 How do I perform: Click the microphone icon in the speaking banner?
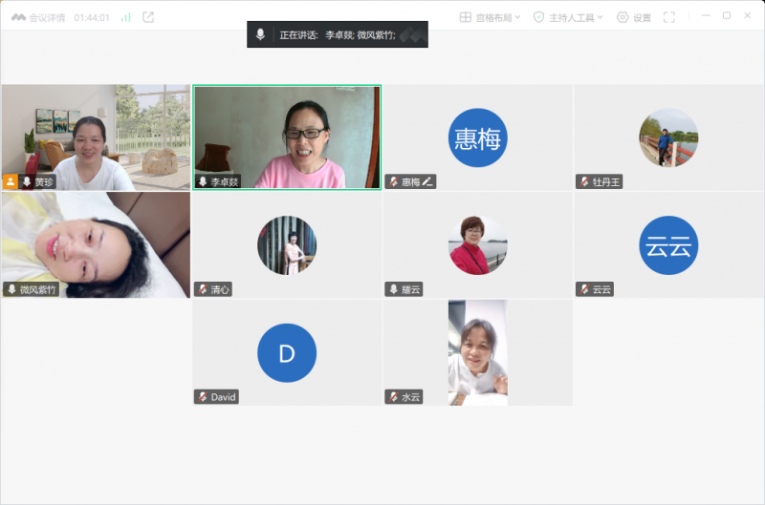(260, 34)
